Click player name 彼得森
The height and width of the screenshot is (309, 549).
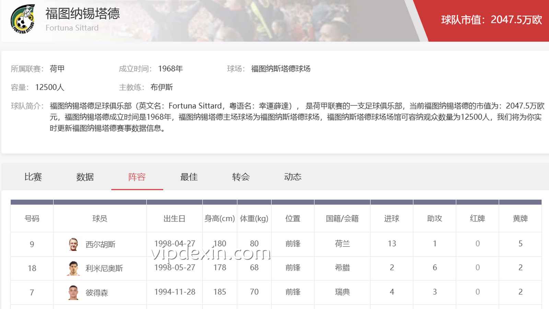(97, 293)
